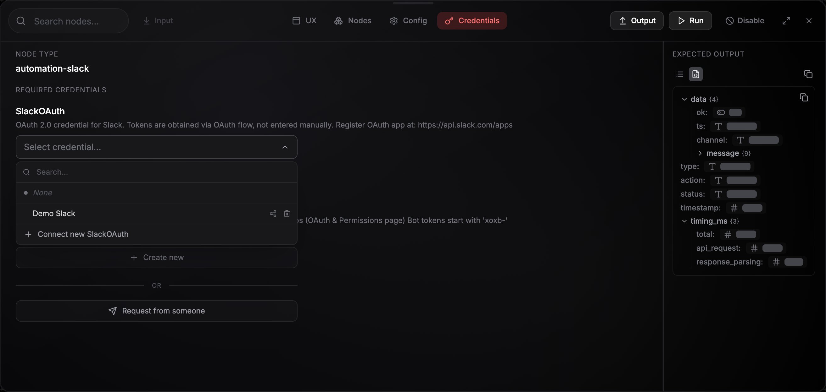Expand the message tree node
This screenshot has width=826, height=392.
[700, 153]
